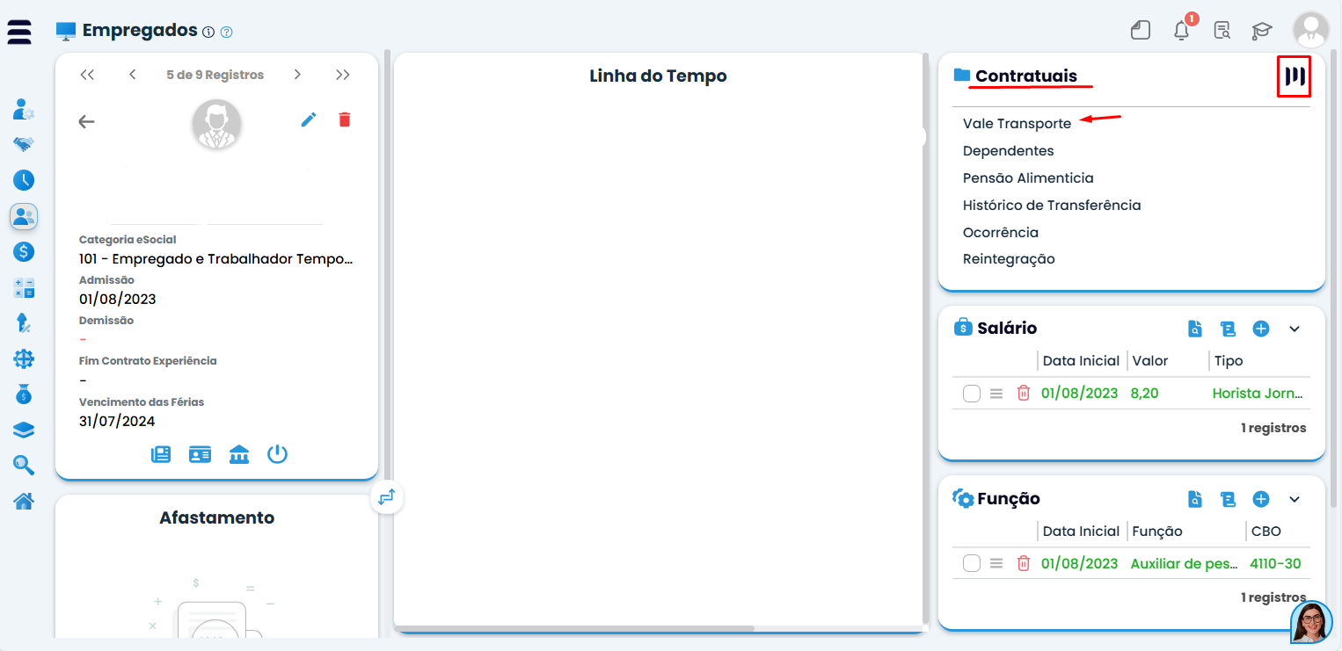Image resolution: width=1342 pixels, height=651 pixels.
Task: Click the employee photo placeholder
Action: [x=216, y=124]
